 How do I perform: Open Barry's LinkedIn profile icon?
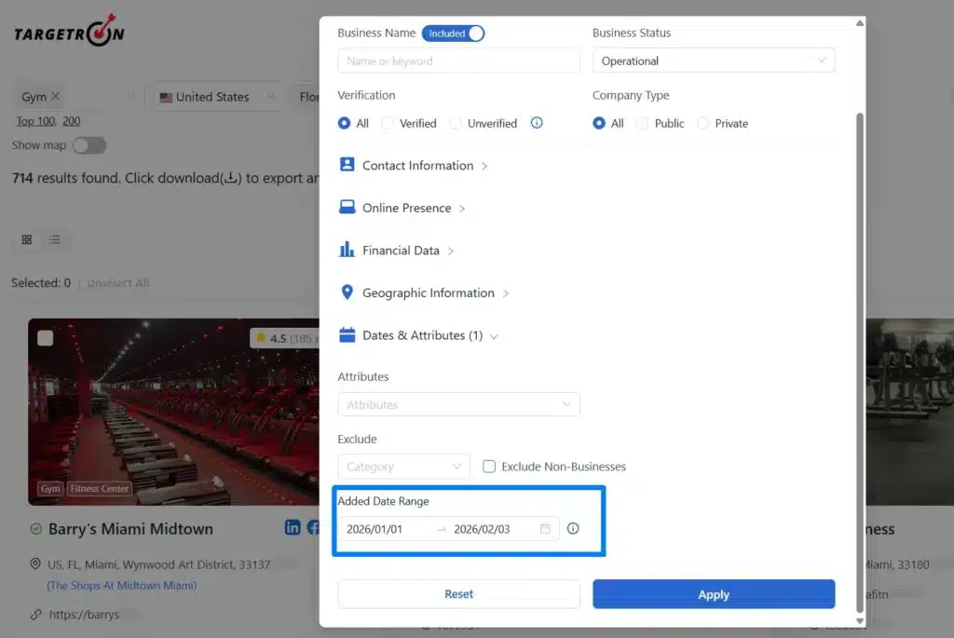point(292,528)
